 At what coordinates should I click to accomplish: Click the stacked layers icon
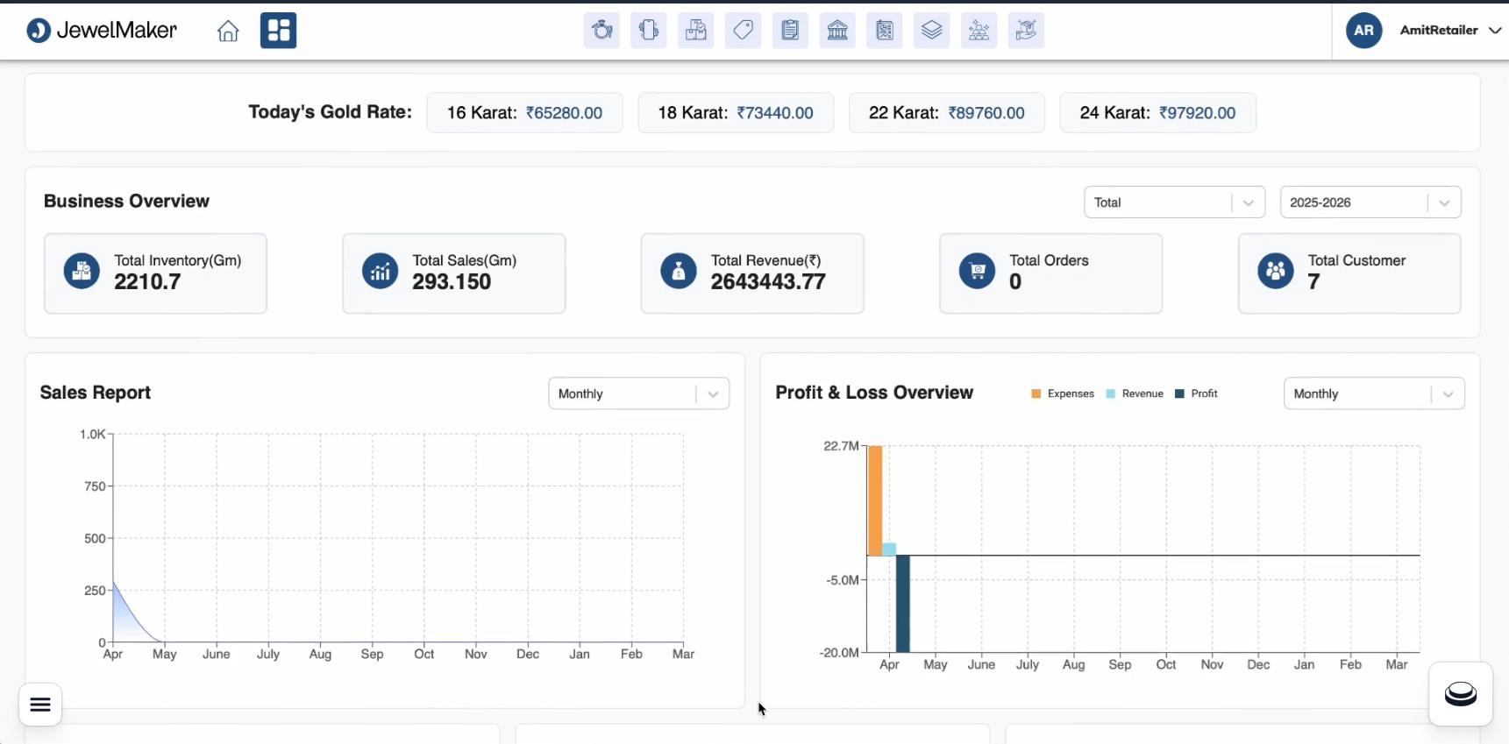click(x=931, y=31)
